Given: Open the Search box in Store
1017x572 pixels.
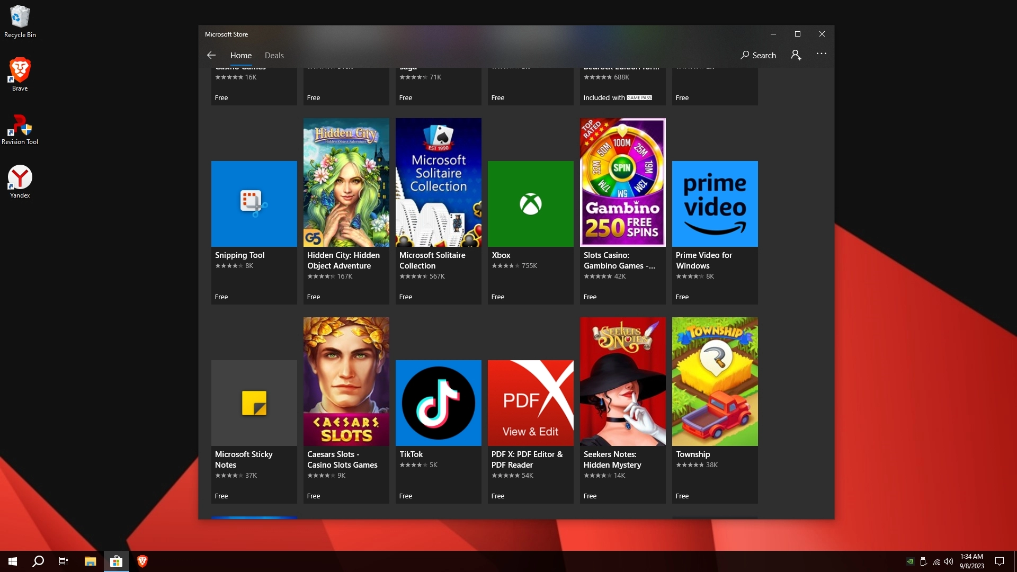Looking at the screenshot, I should [758, 55].
